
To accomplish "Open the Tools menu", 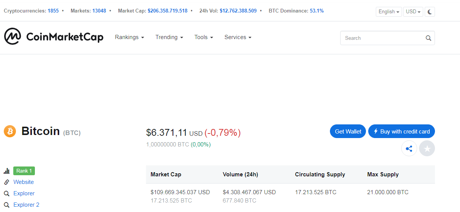I will [204, 37].
